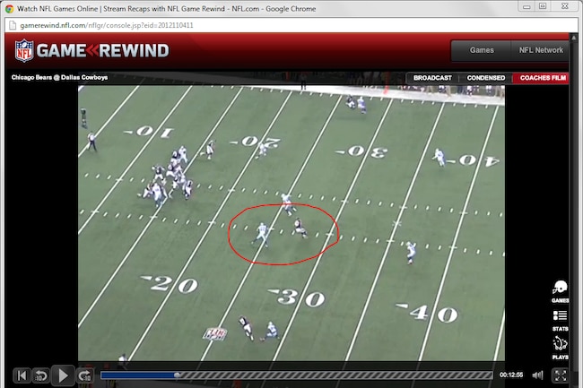Click the page icon in the address bar
The height and width of the screenshot is (388, 583).
coord(13,25)
